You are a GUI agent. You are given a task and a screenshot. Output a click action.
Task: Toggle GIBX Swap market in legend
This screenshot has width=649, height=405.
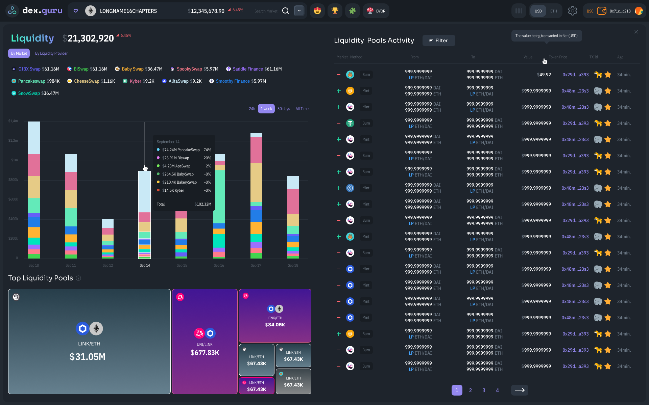coord(35,69)
